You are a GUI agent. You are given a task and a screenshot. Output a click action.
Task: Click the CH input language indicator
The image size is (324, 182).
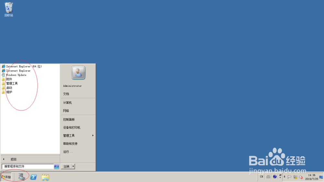point(261,176)
